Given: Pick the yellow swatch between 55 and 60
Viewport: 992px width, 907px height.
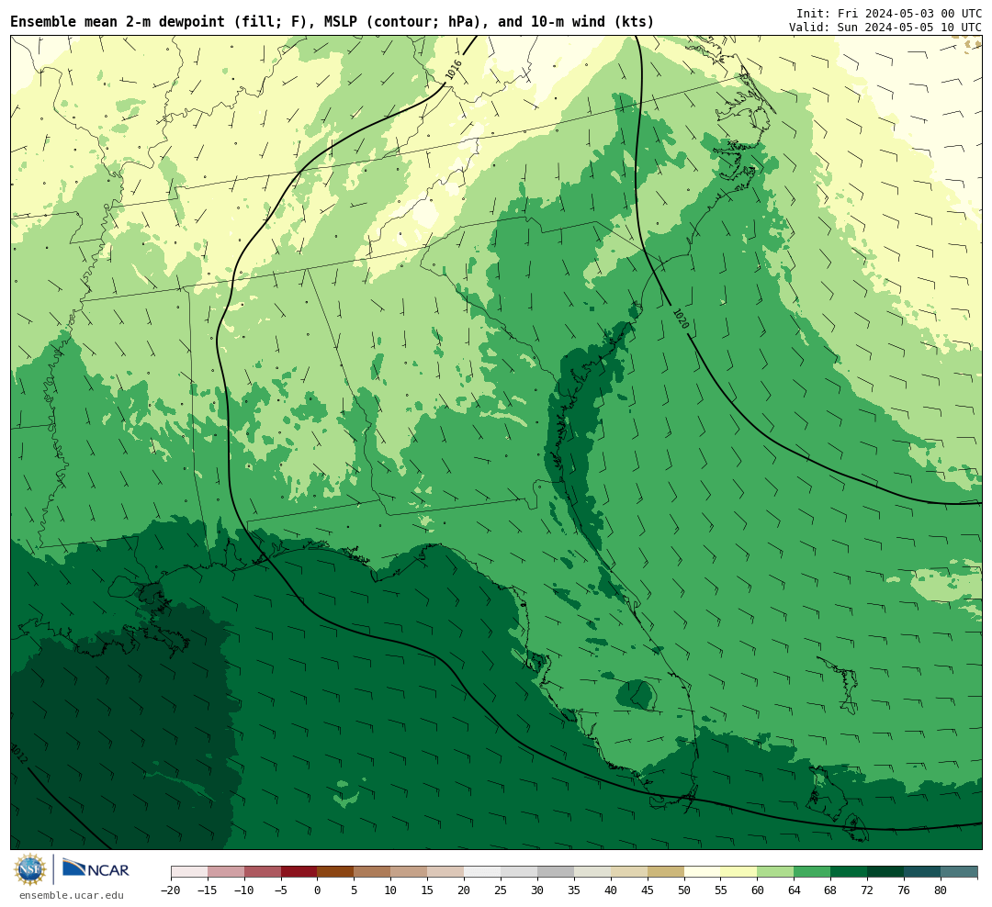Looking at the screenshot, I should tap(739, 872).
